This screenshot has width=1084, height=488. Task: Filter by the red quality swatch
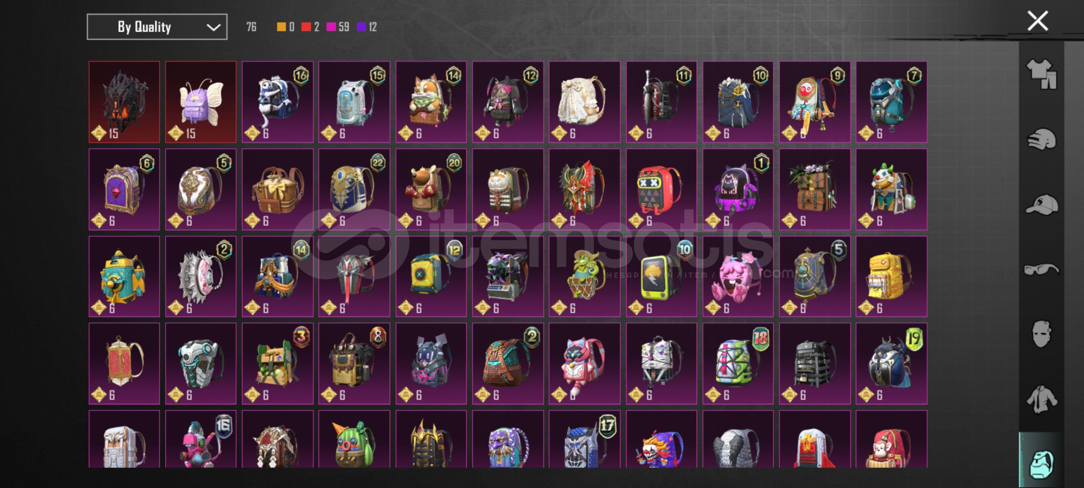tap(306, 27)
